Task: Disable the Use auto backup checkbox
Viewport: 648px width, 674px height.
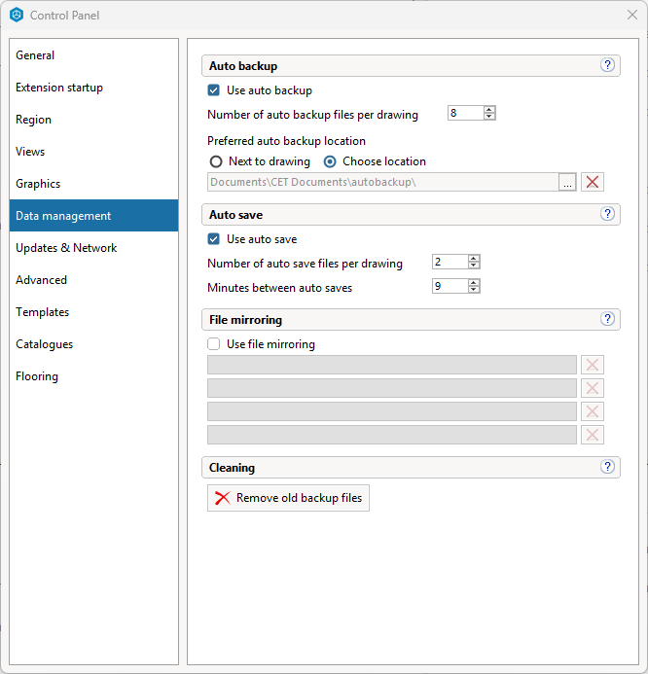Action: 214,90
